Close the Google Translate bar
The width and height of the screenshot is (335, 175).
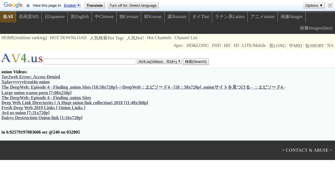[330, 5]
